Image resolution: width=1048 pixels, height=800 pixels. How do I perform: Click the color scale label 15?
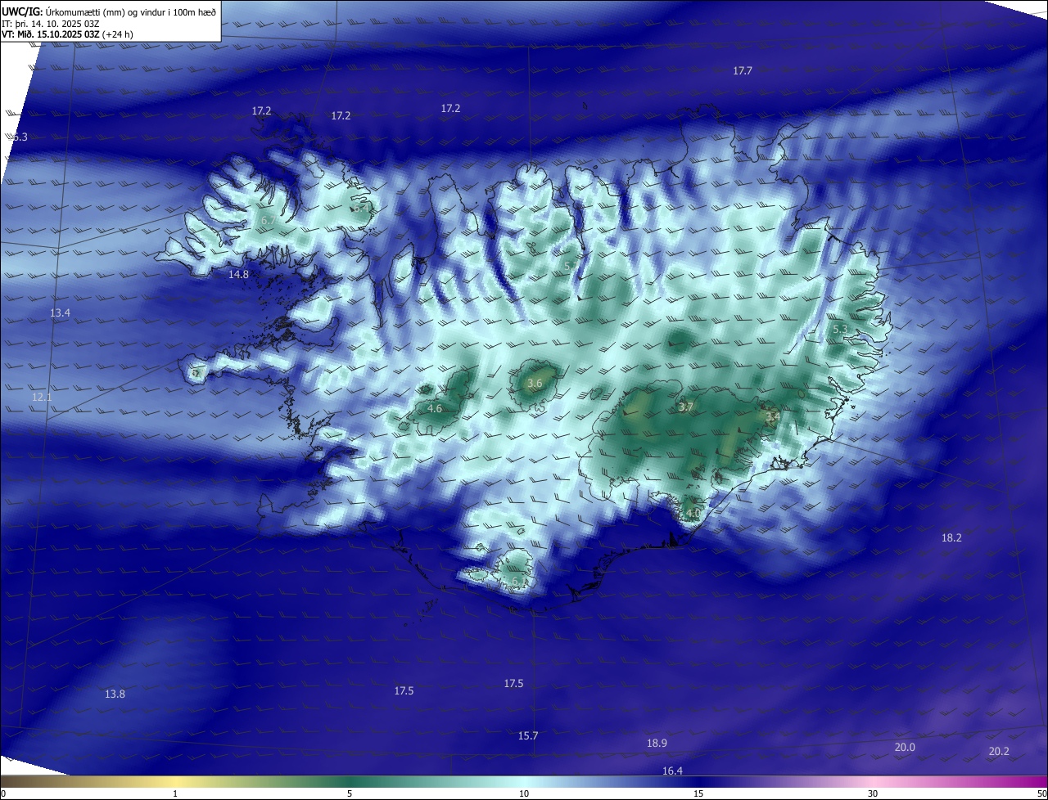(x=698, y=793)
